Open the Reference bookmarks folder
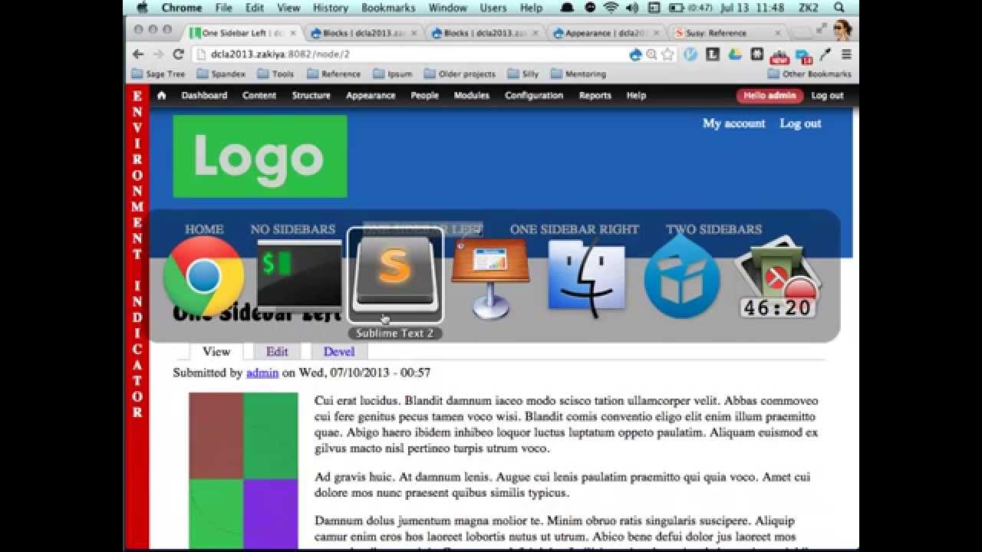982x552 pixels. [334, 74]
